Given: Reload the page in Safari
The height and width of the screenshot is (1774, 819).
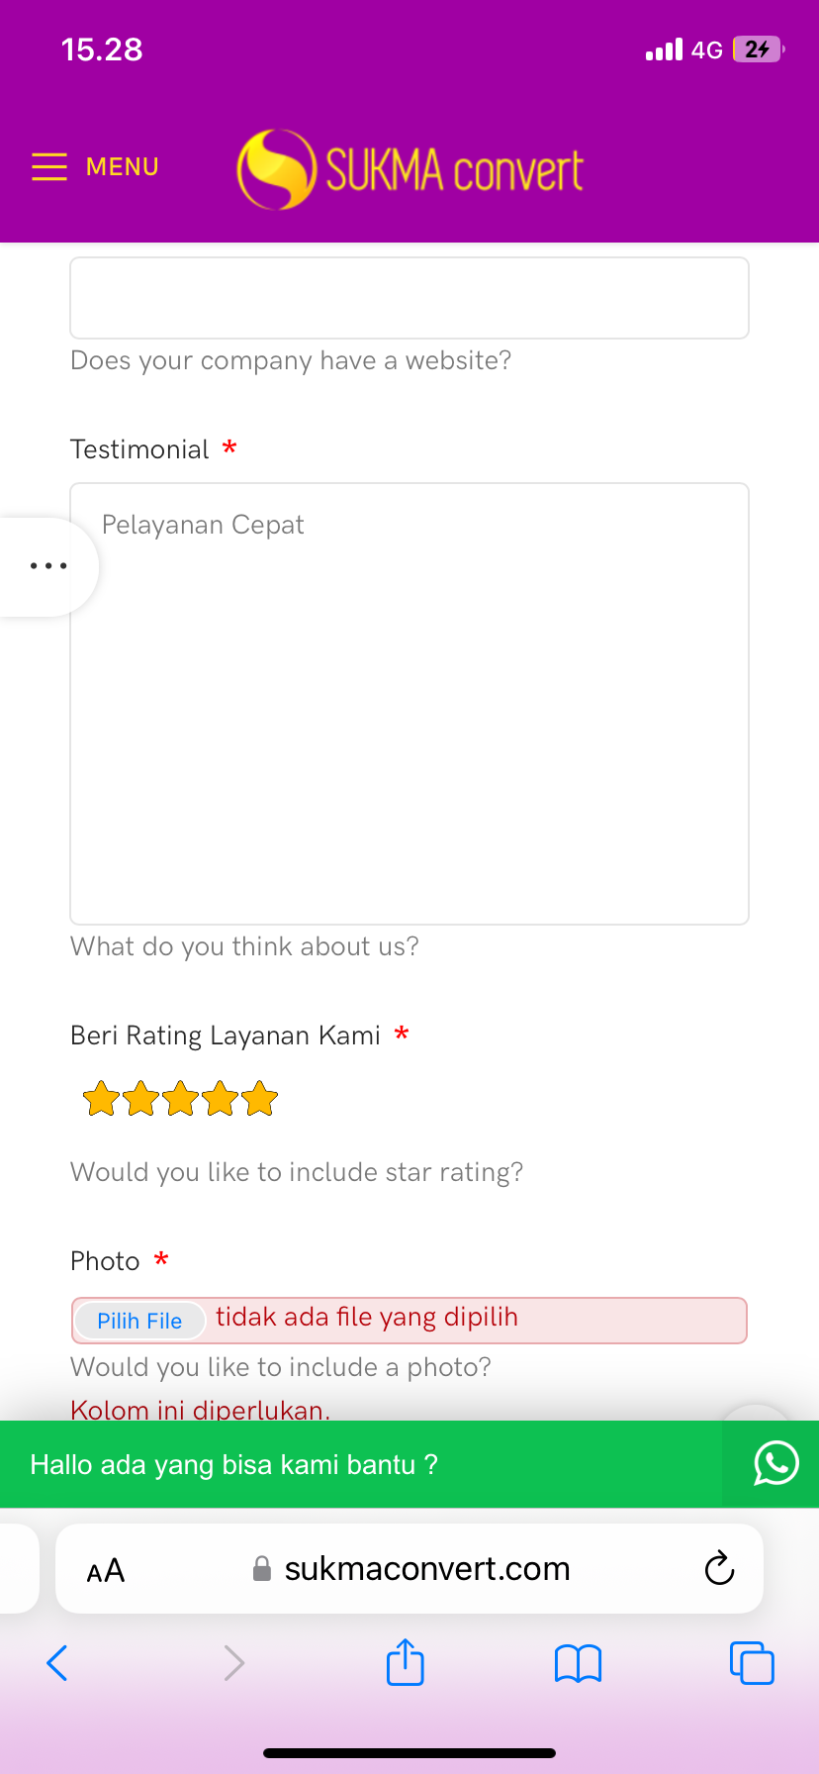Looking at the screenshot, I should [x=719, y=1568].
